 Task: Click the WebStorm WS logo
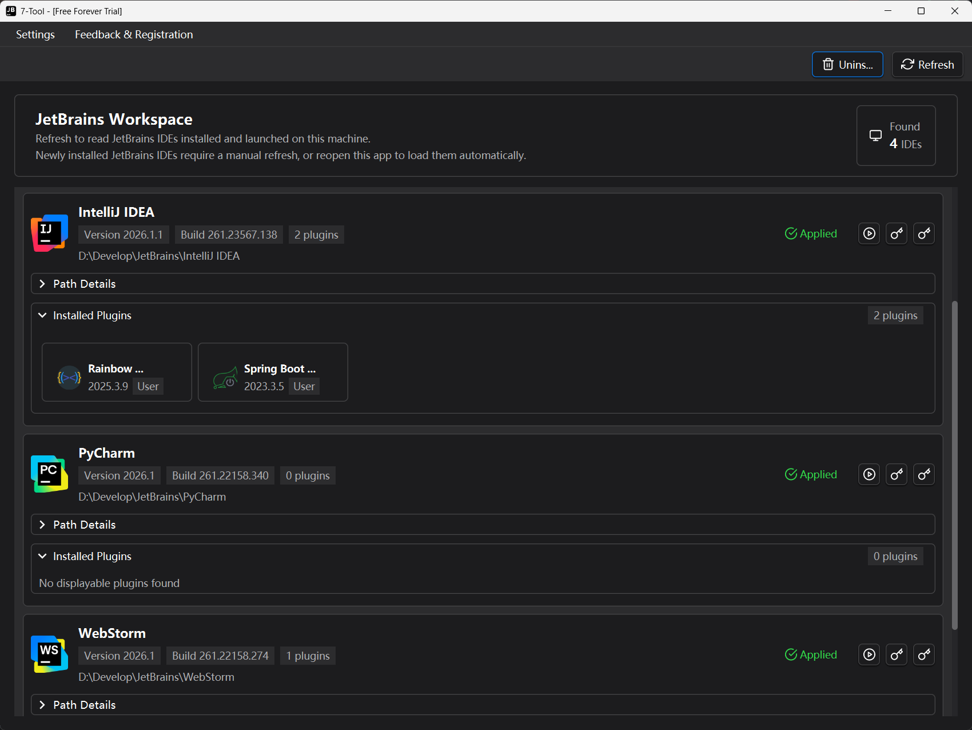(49, 654)
